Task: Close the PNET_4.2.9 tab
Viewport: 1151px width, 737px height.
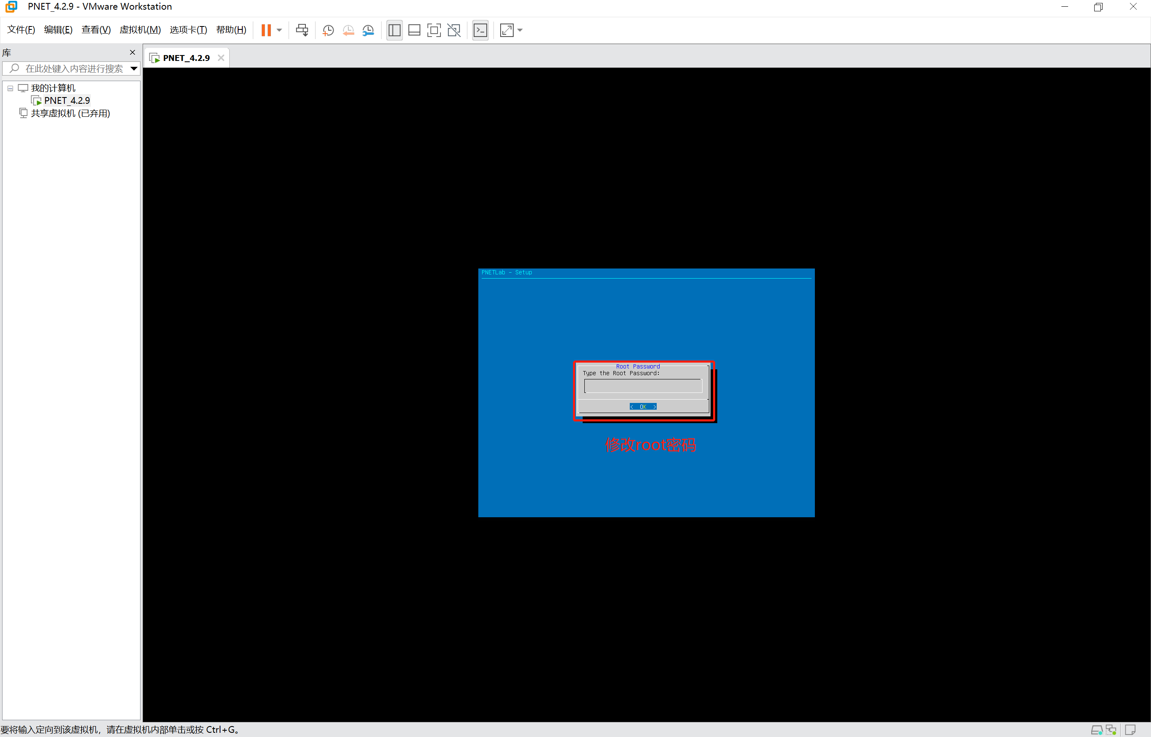Action: pyautogui.click(x=221, y=58)
